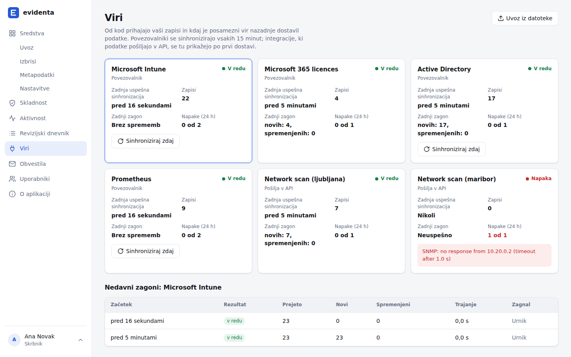Sync Microsoft Intune with Sinhroniziraj zdaj
This screenshot has width=571, height=357.
146,141
